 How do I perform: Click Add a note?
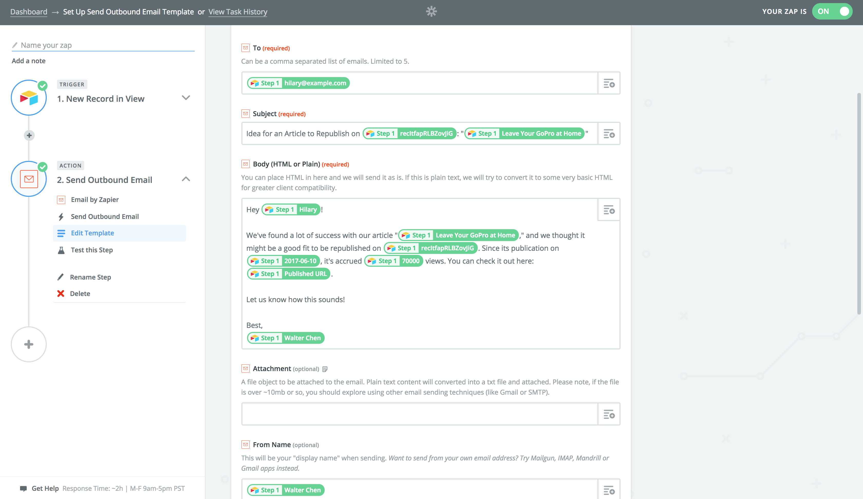point(29,61)
